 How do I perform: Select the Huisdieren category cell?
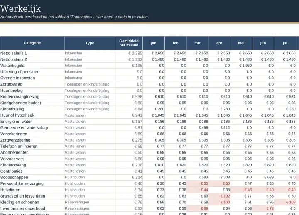point(32,190)
